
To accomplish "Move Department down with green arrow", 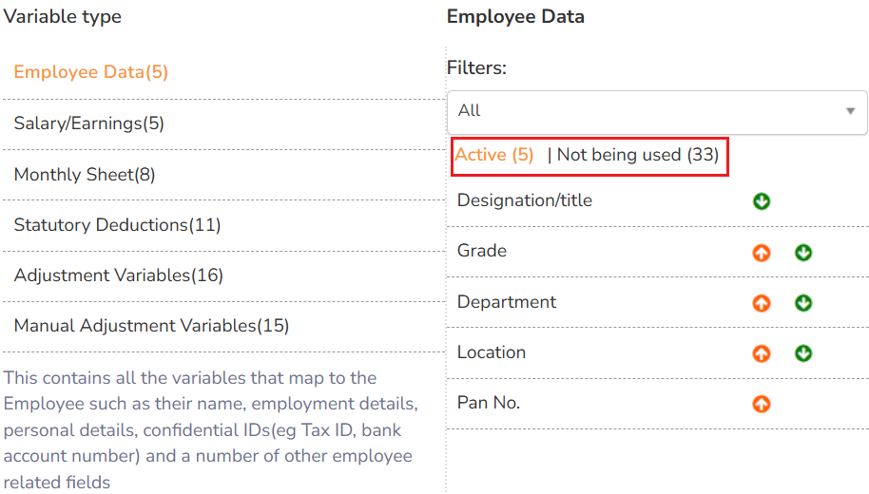I will (803, 303).
